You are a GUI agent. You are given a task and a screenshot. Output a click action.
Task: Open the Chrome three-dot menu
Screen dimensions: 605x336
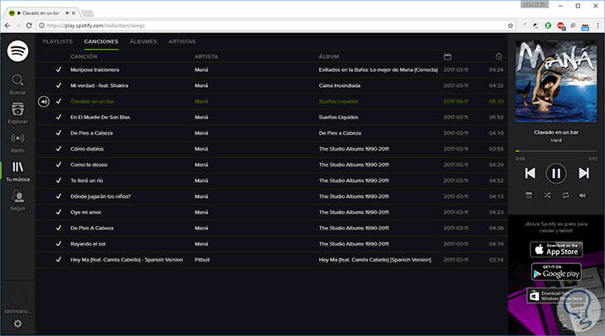click(x=598, y=26)
